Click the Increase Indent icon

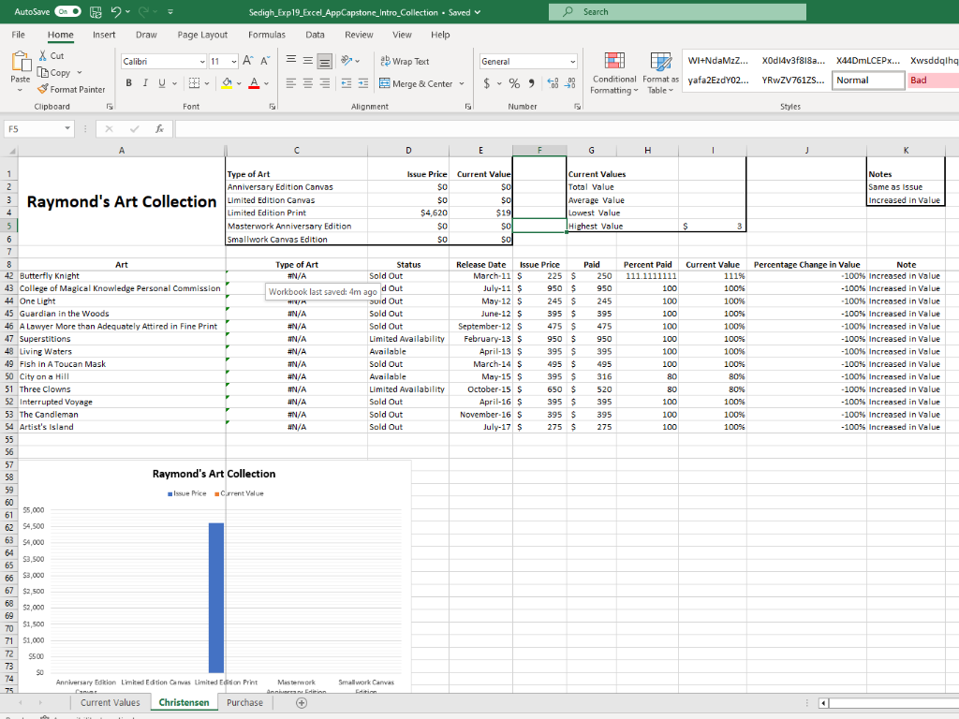(x=364, y=84)
